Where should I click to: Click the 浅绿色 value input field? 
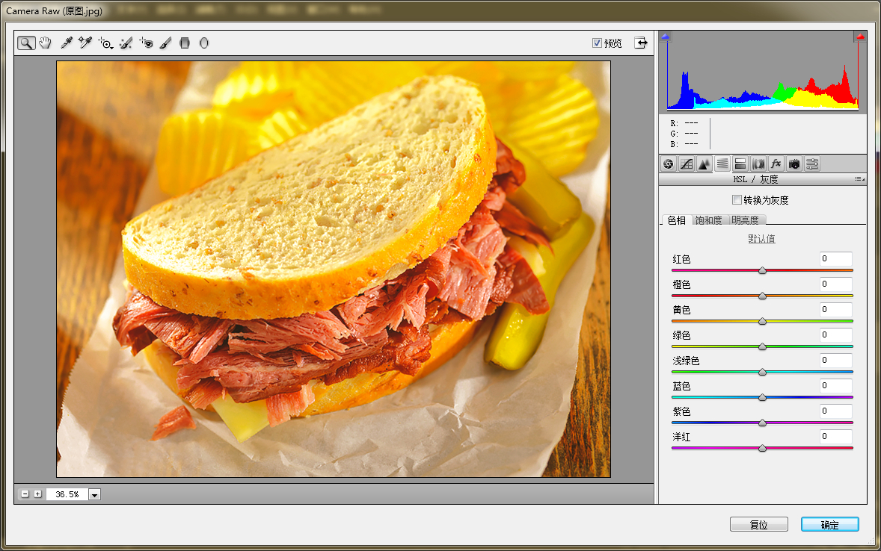coord(835,360)
